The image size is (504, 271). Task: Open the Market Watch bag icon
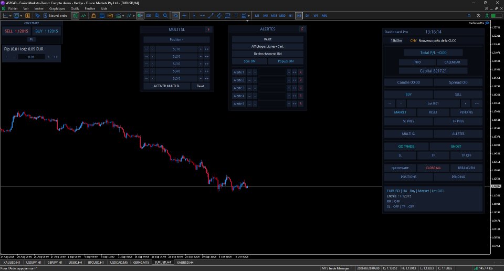tap(93, 15)
